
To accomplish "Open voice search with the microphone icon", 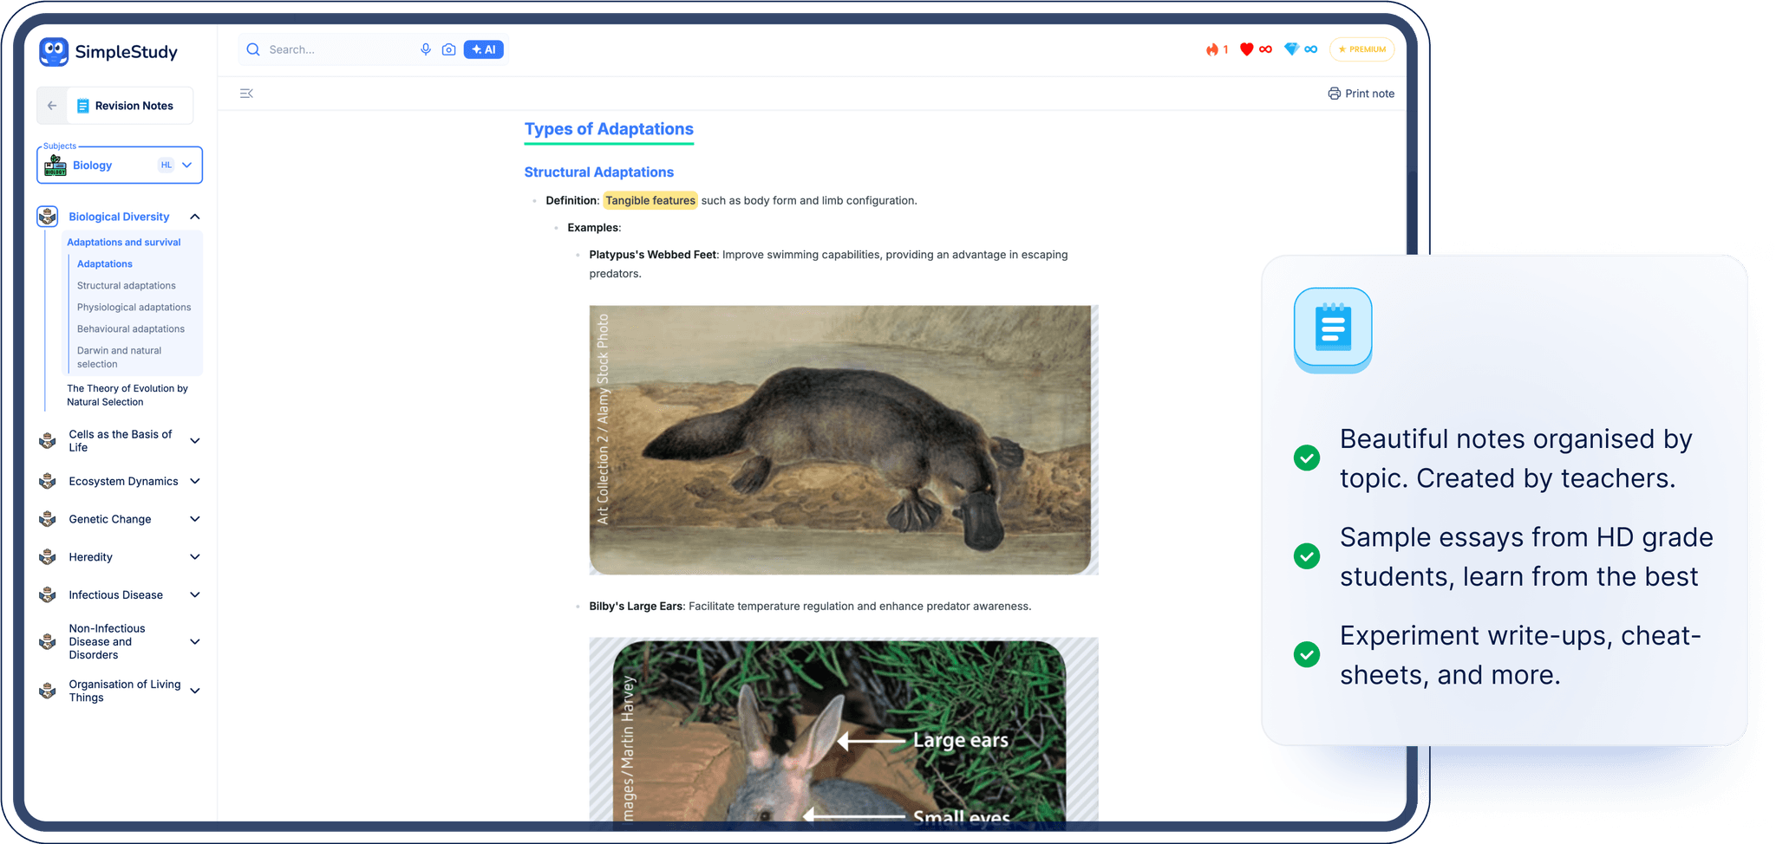I will click(x=425, y=49).
